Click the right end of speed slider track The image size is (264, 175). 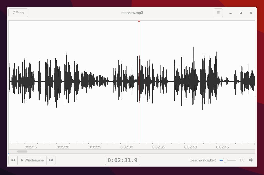pos(236,160)
